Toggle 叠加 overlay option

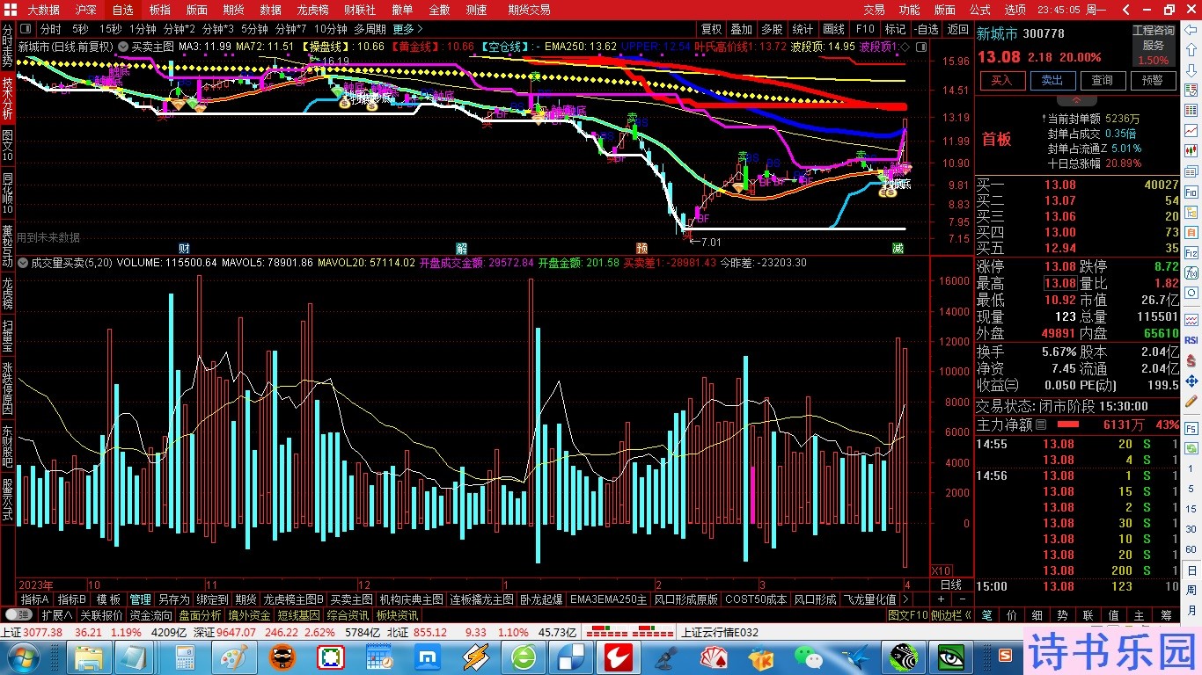coord(742,29)
